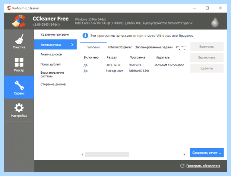The height and width of the screenshot is (176, 231).
Task: Click Microsoft Corporation publisher cell
Action: pyautogui.click(x=169, y=65)
